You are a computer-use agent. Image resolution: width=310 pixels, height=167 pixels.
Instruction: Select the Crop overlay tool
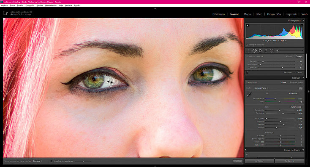tap(248, 51)
